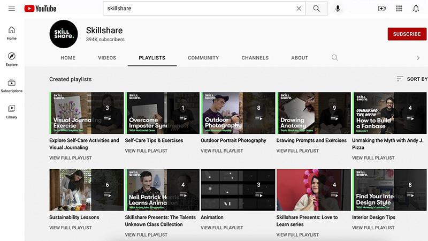This screenshot has height=241, width=428.
Task: Subscribe to the Skillshare channel
Action: 407,34
